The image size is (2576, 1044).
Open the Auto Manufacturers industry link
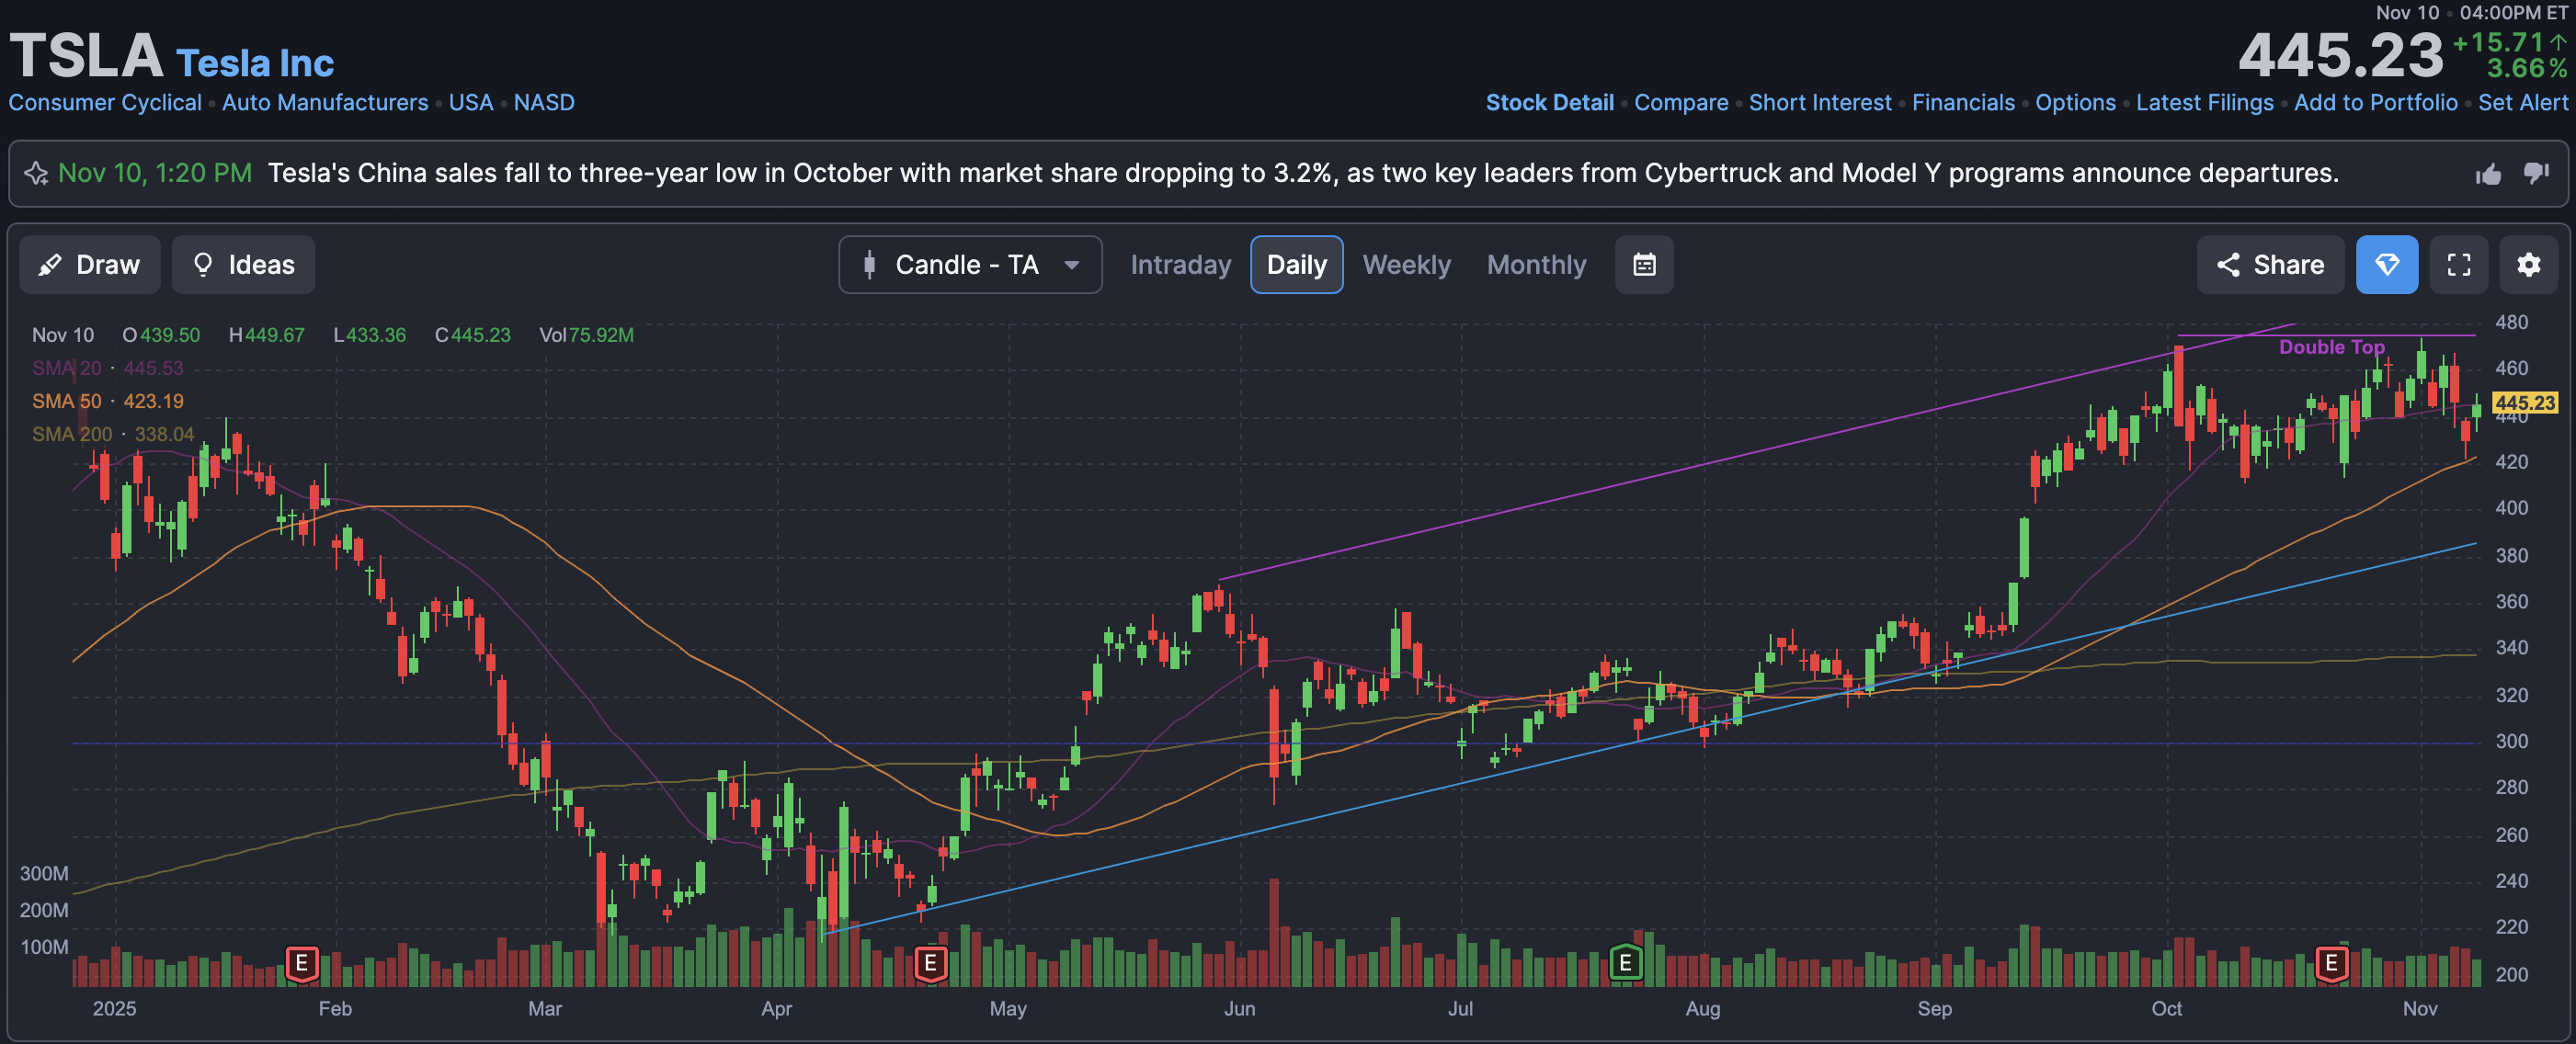pyautogui.click(x=324, y=102)
